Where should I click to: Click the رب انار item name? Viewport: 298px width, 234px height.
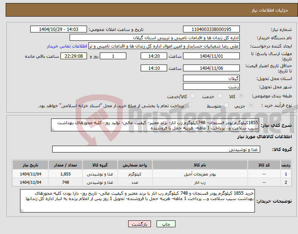[x=200, y=182]
